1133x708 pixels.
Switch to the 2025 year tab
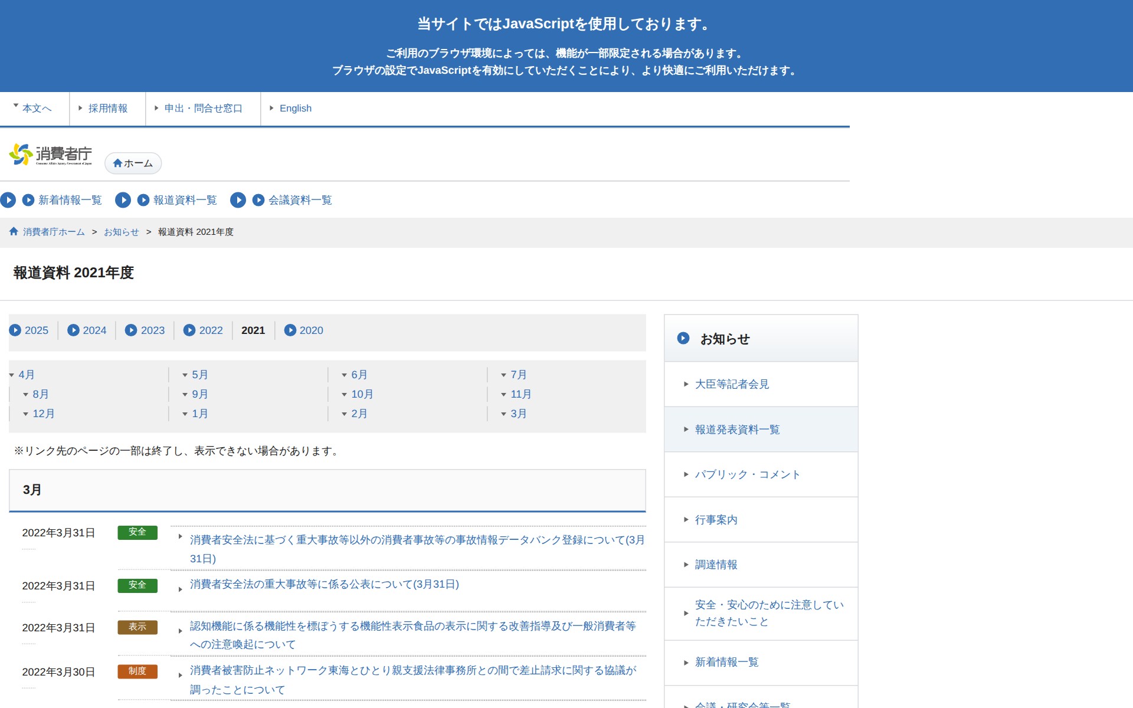point(37,330)
